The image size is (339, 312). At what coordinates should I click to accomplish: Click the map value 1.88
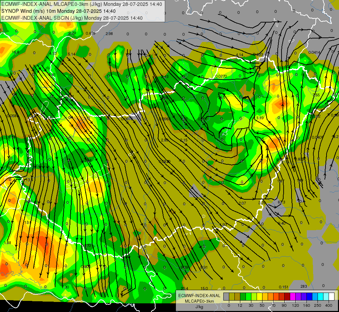[x=7, y=243]
